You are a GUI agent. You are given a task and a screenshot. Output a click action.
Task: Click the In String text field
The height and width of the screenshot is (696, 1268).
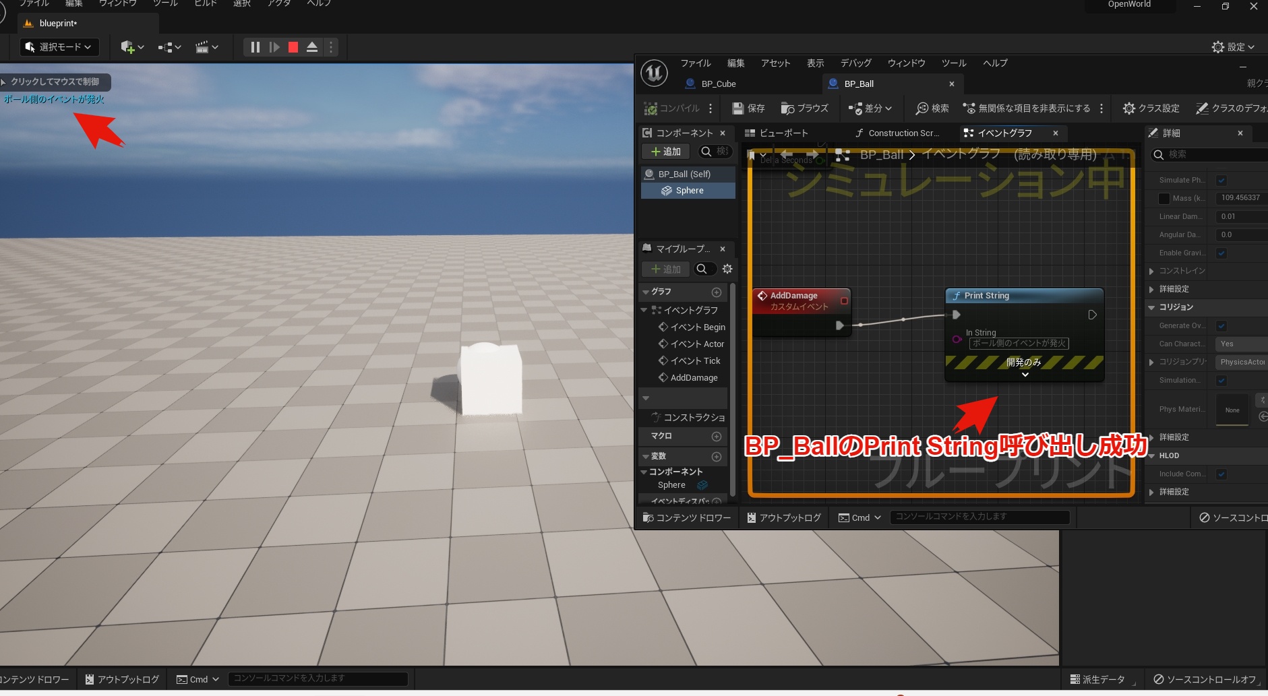[1019, 344]
